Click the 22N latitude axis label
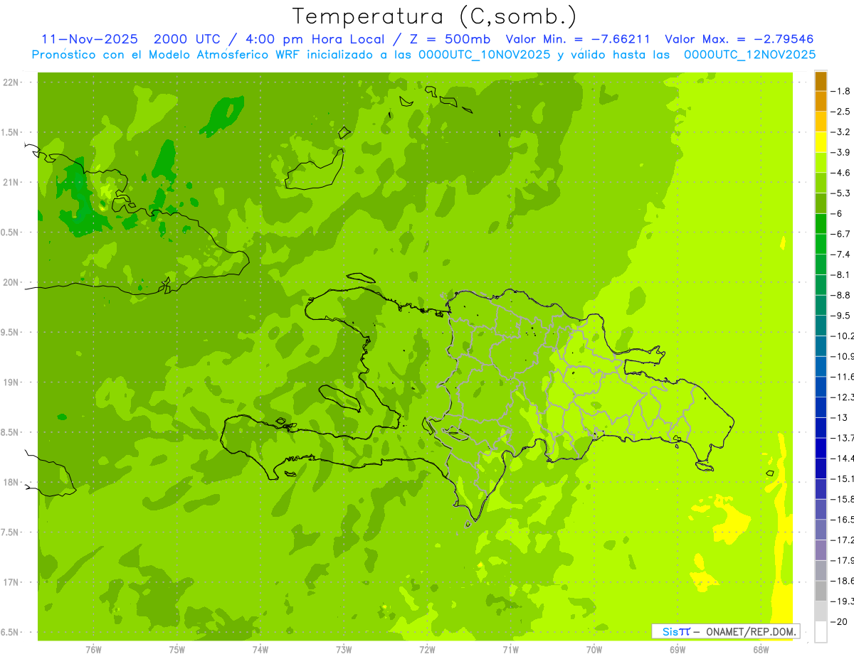854x659 pixels. pos(11,82)
